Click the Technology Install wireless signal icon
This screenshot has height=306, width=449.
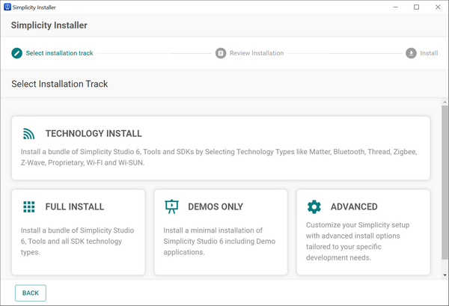point(28,134)
